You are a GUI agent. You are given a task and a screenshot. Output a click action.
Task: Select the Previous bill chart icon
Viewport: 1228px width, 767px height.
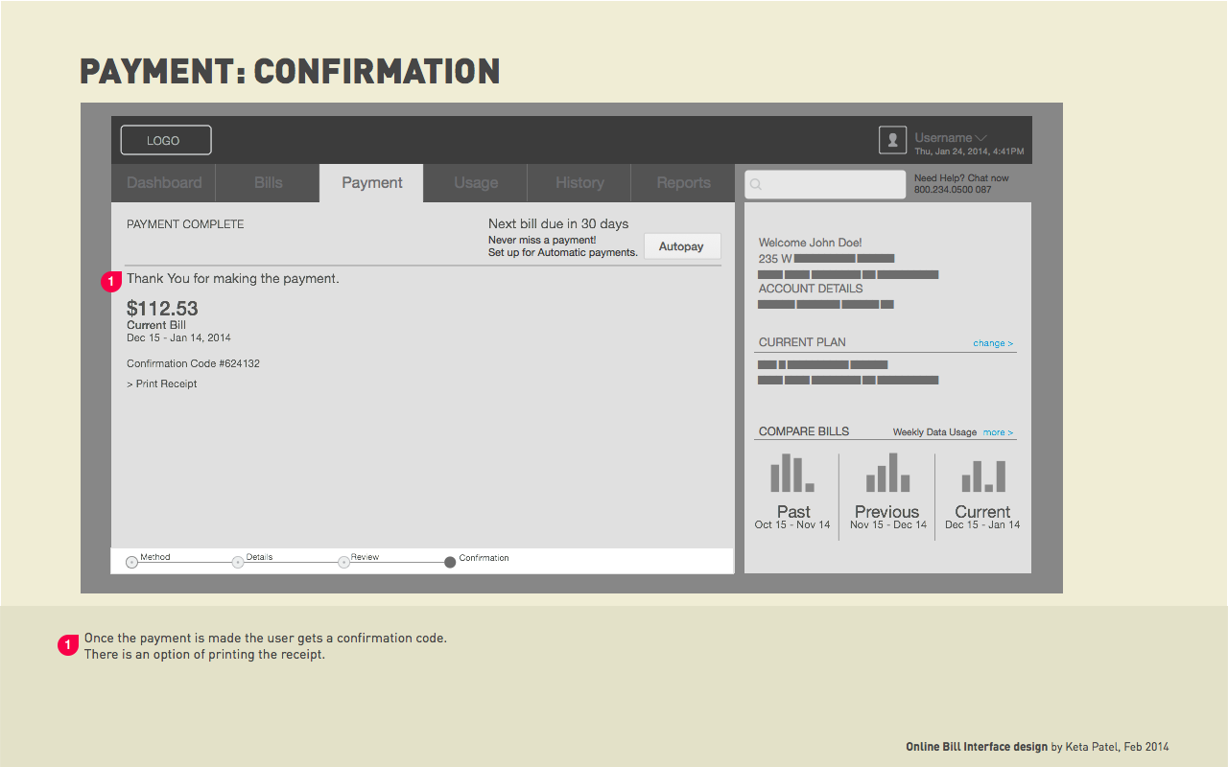tap(887, 473)
